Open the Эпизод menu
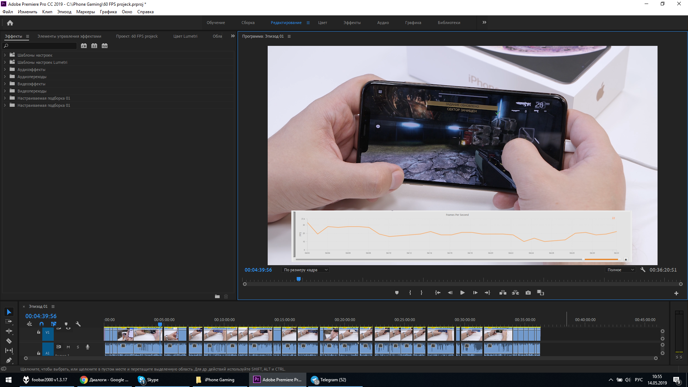This screenshot has height=387, width=688. tap(64, 12)
